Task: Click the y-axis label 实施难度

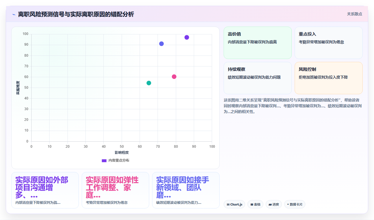Action: click(x=18, y=88)
